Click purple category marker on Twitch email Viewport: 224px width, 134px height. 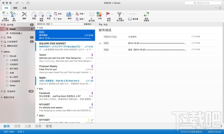pyautogui.click(x=92, y=55)
